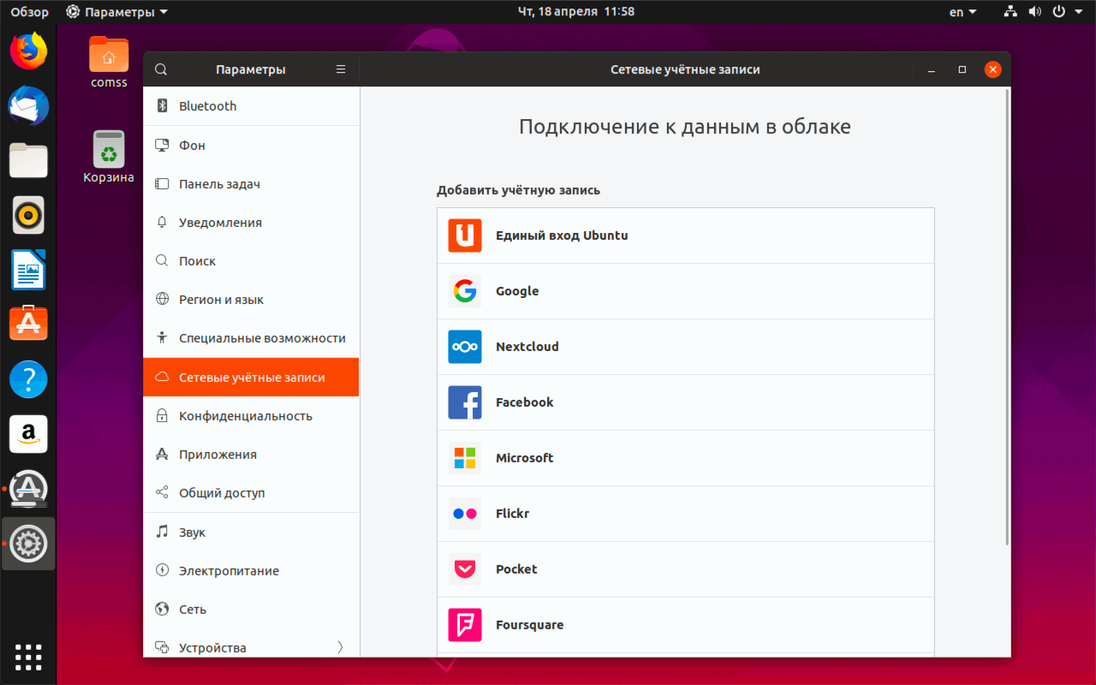This screenshot has height=685, width=1096.
Task: Click the Электропитание label in the sidebar
Action: pos(229,571)
